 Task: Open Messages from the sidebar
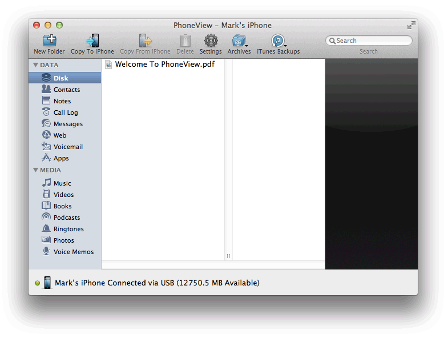[x=68, y=124]
